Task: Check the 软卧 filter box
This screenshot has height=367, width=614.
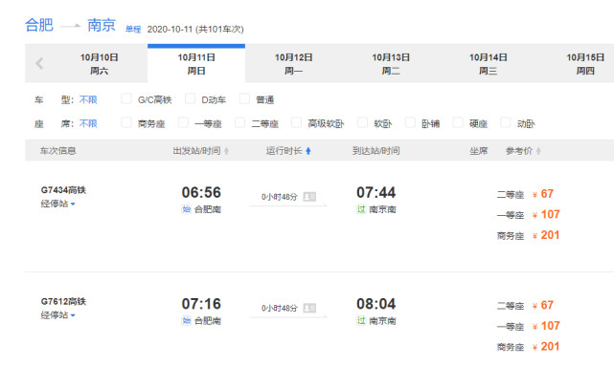Action: [x=362, y=122]
